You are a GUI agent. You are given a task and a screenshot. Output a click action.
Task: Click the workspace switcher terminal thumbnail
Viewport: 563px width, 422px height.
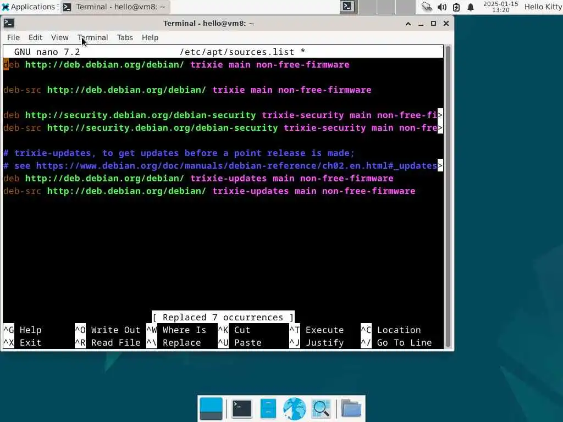tap(348, 7)
